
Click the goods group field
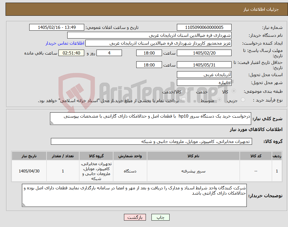(151, 142)
